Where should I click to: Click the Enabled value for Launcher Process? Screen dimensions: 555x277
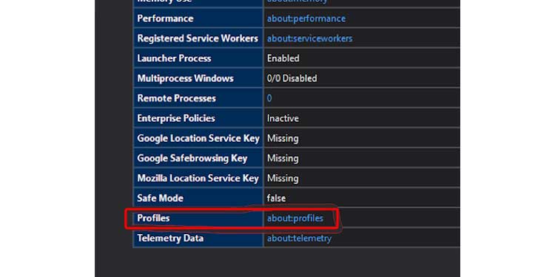(x=283, y=58)
